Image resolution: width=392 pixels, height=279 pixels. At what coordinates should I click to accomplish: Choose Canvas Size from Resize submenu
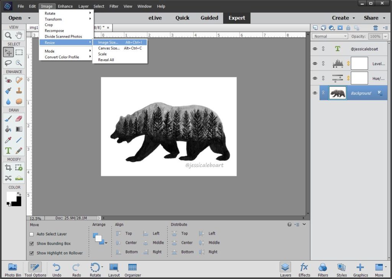(120, 48)
